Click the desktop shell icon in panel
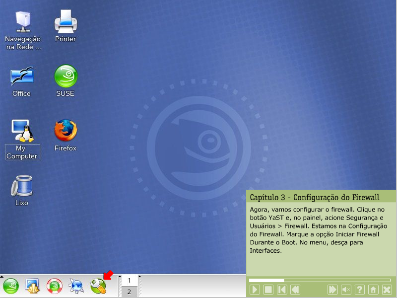This screenshot has width=397, height=298. [x=32, y=286]
